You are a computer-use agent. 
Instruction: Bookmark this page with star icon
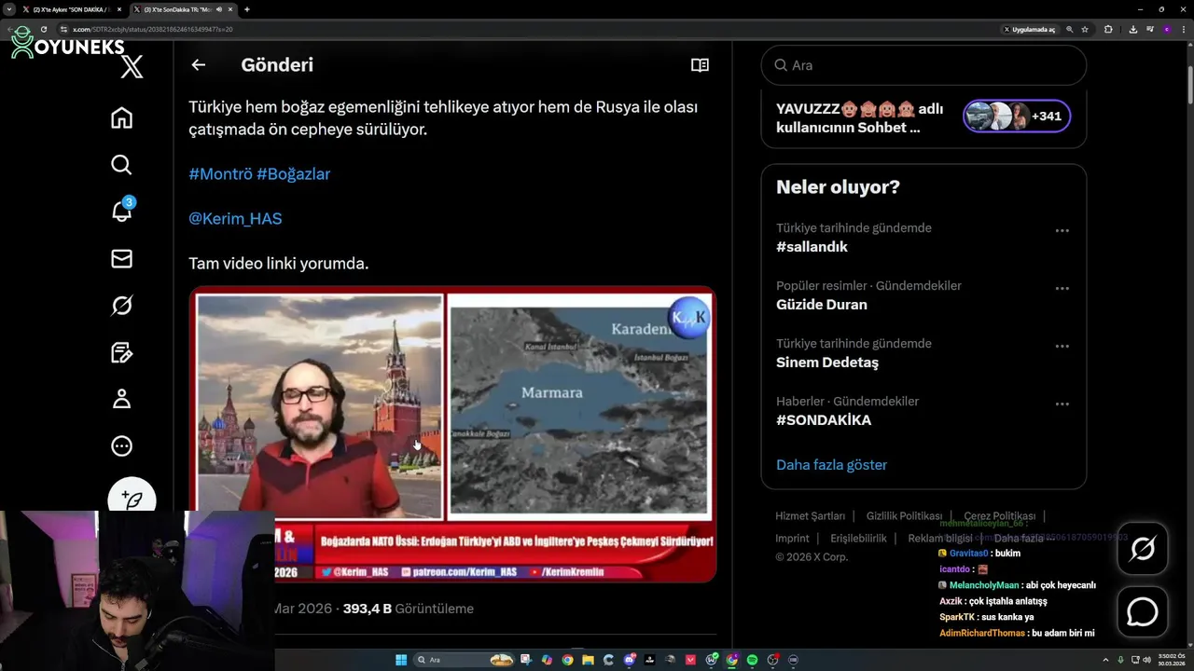click(x=1085, y=29)
